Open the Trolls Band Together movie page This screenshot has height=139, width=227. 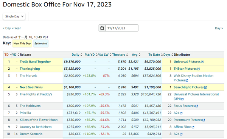[35, 62]
